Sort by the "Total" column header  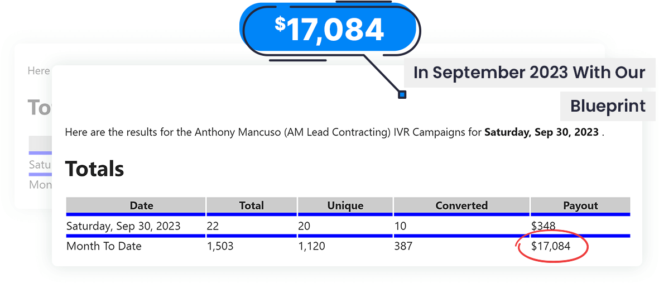click(251, 205)
